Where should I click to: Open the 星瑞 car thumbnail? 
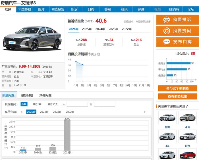tap(167, 118)
